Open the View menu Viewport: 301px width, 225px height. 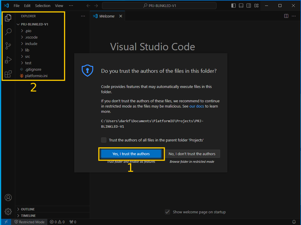point(59,6)
